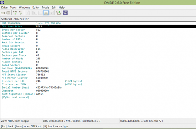
Task: Open the Help menu
Action: (62, 7)
